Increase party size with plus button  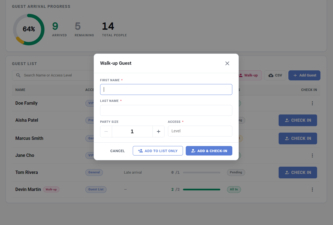coord(158,131)
